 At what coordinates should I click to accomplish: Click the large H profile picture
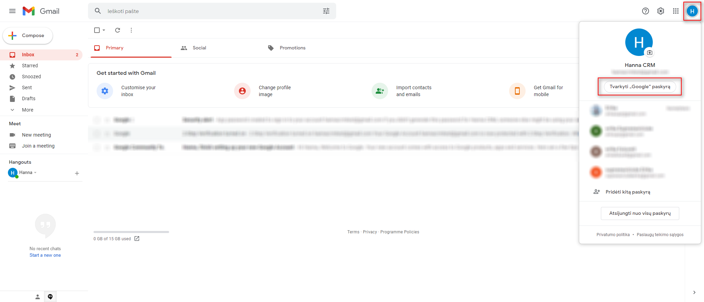639,42
